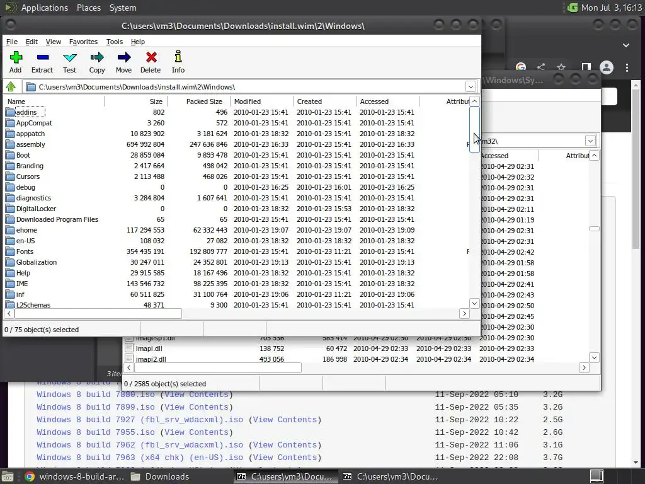Click the clock showing Mon Jul 3
The height and width of the screenshot is (484, 645).
[x=611, y=8]
